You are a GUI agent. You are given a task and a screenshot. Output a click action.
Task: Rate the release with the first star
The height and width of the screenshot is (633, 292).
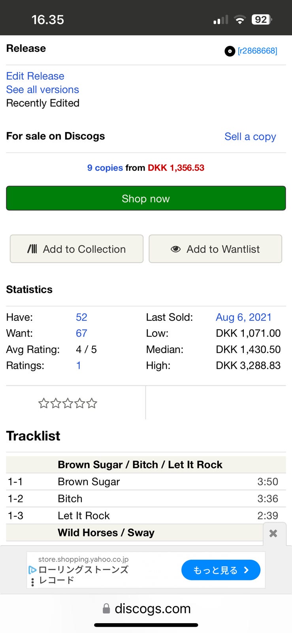tap(43, 404)
